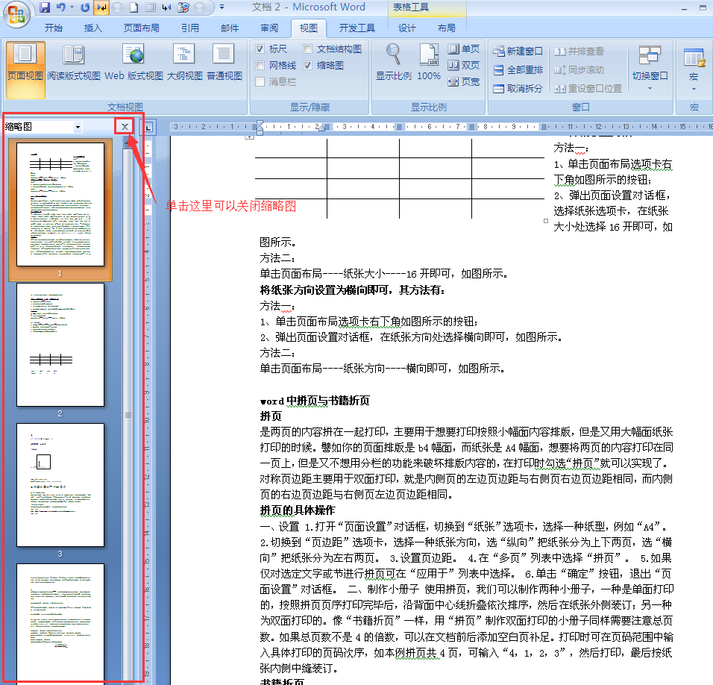Customize the quick access toolbar dropdown

pyautogui.click(x=222, y=7)
